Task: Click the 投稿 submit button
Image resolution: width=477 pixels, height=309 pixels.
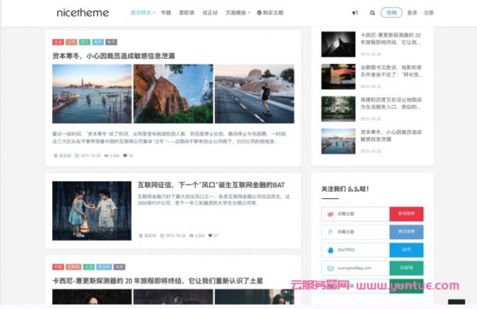Action: [x=392, y=12]
